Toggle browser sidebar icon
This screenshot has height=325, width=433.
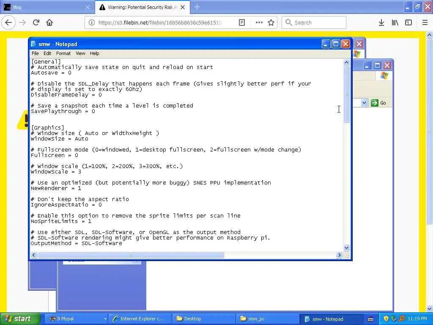tap(408, 23)
